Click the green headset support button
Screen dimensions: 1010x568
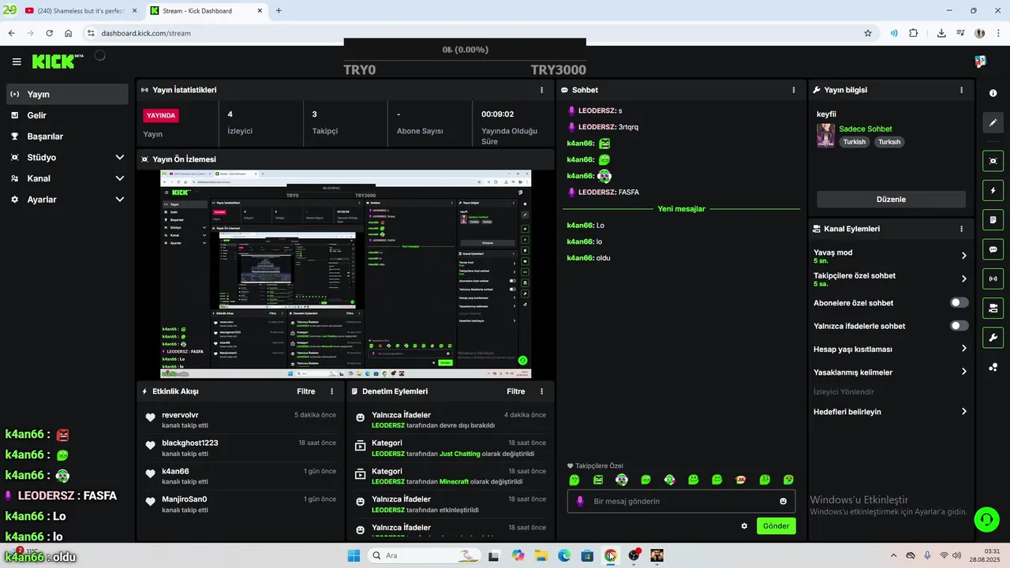pyautogui.click(x=986, y=518)
